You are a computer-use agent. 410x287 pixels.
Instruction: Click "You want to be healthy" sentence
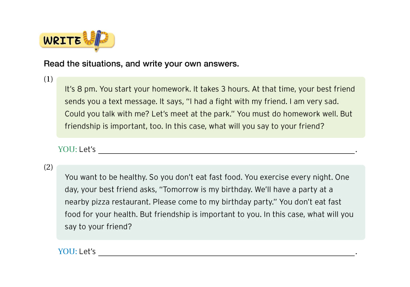point(104,177)
